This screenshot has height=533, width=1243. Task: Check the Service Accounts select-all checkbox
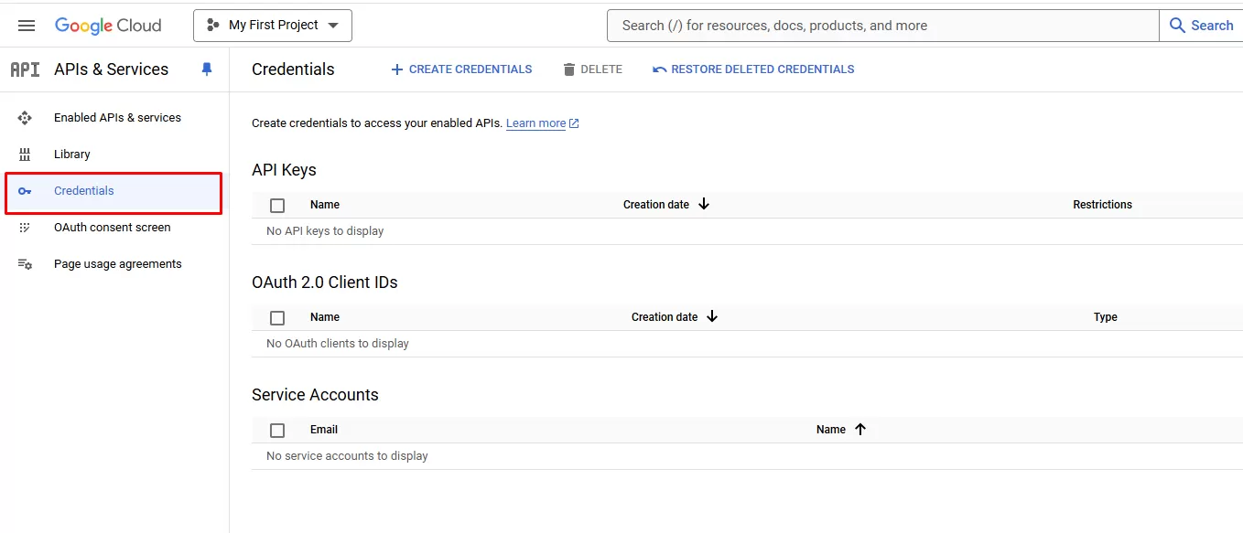277,431
